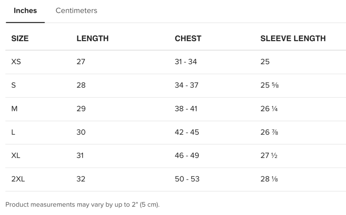Click length value 27 in XS row
The image size is (346, 215).
(x=81, y=62)
